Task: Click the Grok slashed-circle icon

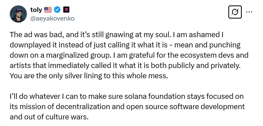Action: coord(235,12)
